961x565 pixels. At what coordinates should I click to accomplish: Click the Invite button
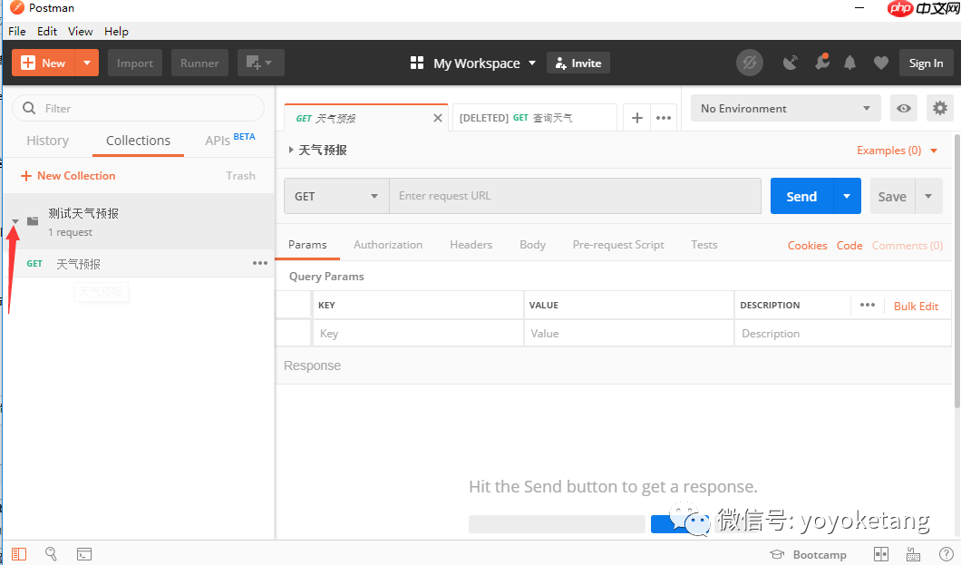tap(578, 63)
